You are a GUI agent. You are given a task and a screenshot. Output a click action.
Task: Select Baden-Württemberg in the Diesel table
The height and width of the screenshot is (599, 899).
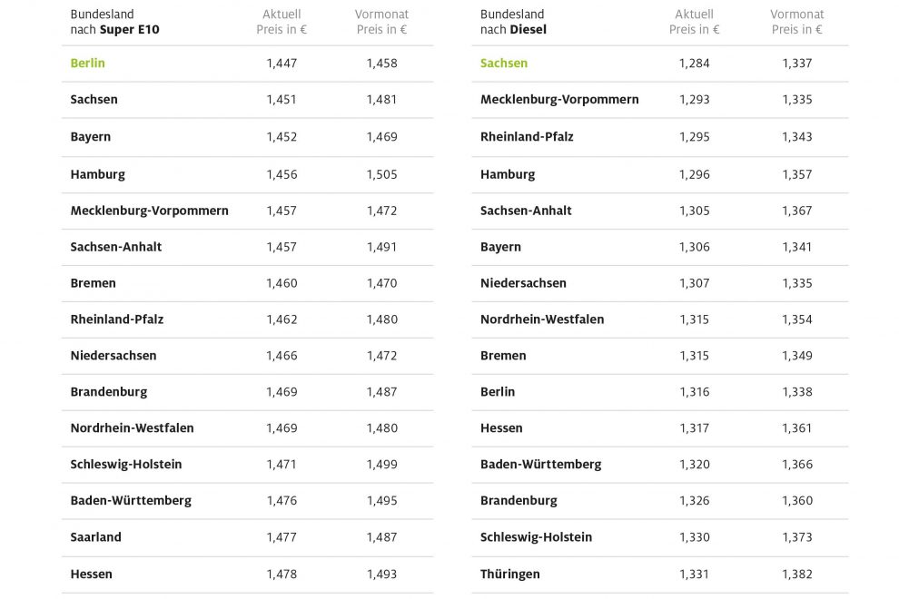coord(540,465)
